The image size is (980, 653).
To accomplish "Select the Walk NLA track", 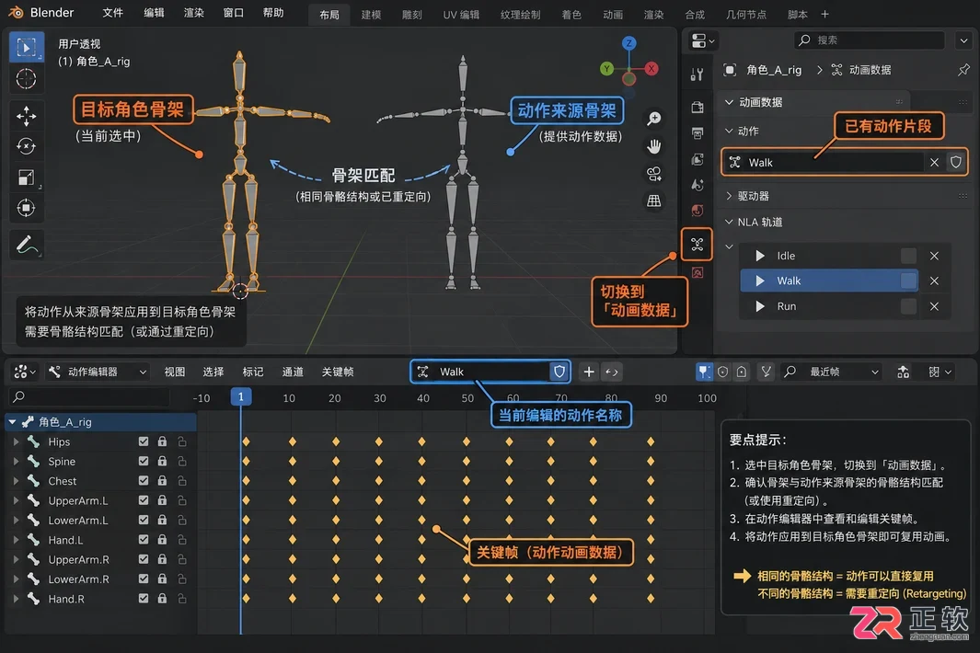I will (829, 281).
